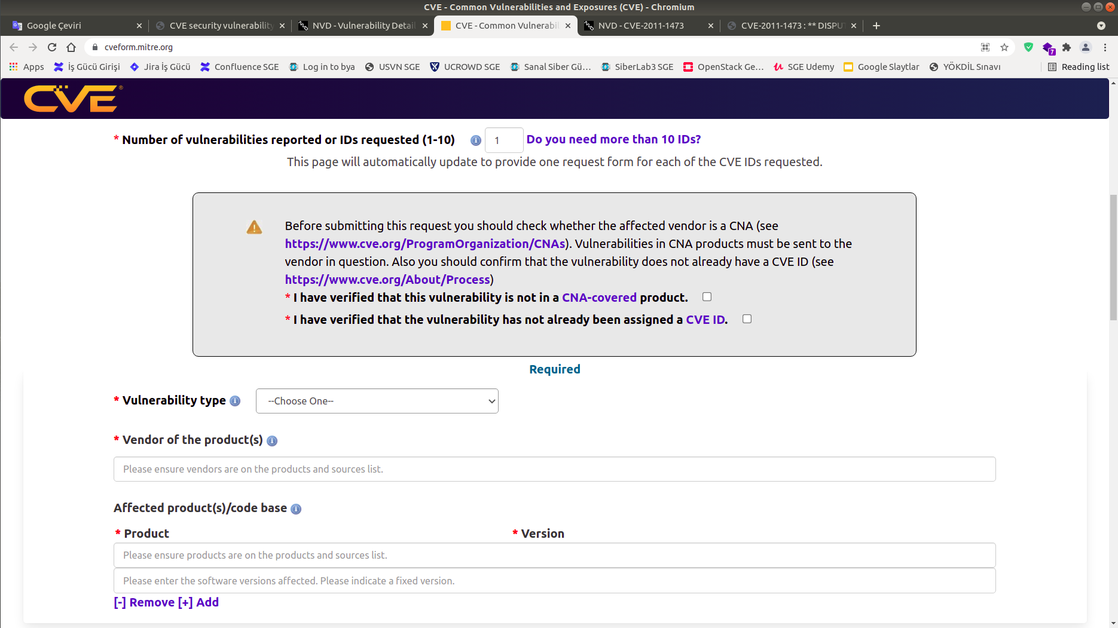
Task: Check the not already assigned CVE ID box
Action: (747, 319)
